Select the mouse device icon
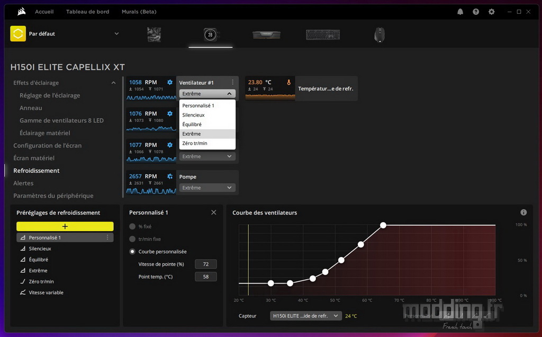This screenshot has width=542, height=337. click(x=379, y=34)
